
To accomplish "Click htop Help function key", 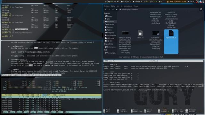I will (5, 112).
